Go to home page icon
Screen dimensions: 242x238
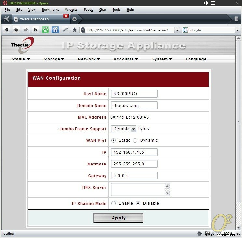(55, 30)
